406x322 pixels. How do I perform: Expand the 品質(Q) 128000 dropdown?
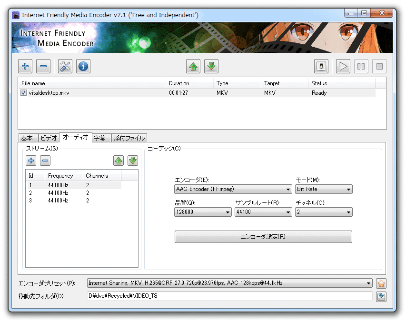(x=203, y=212)
